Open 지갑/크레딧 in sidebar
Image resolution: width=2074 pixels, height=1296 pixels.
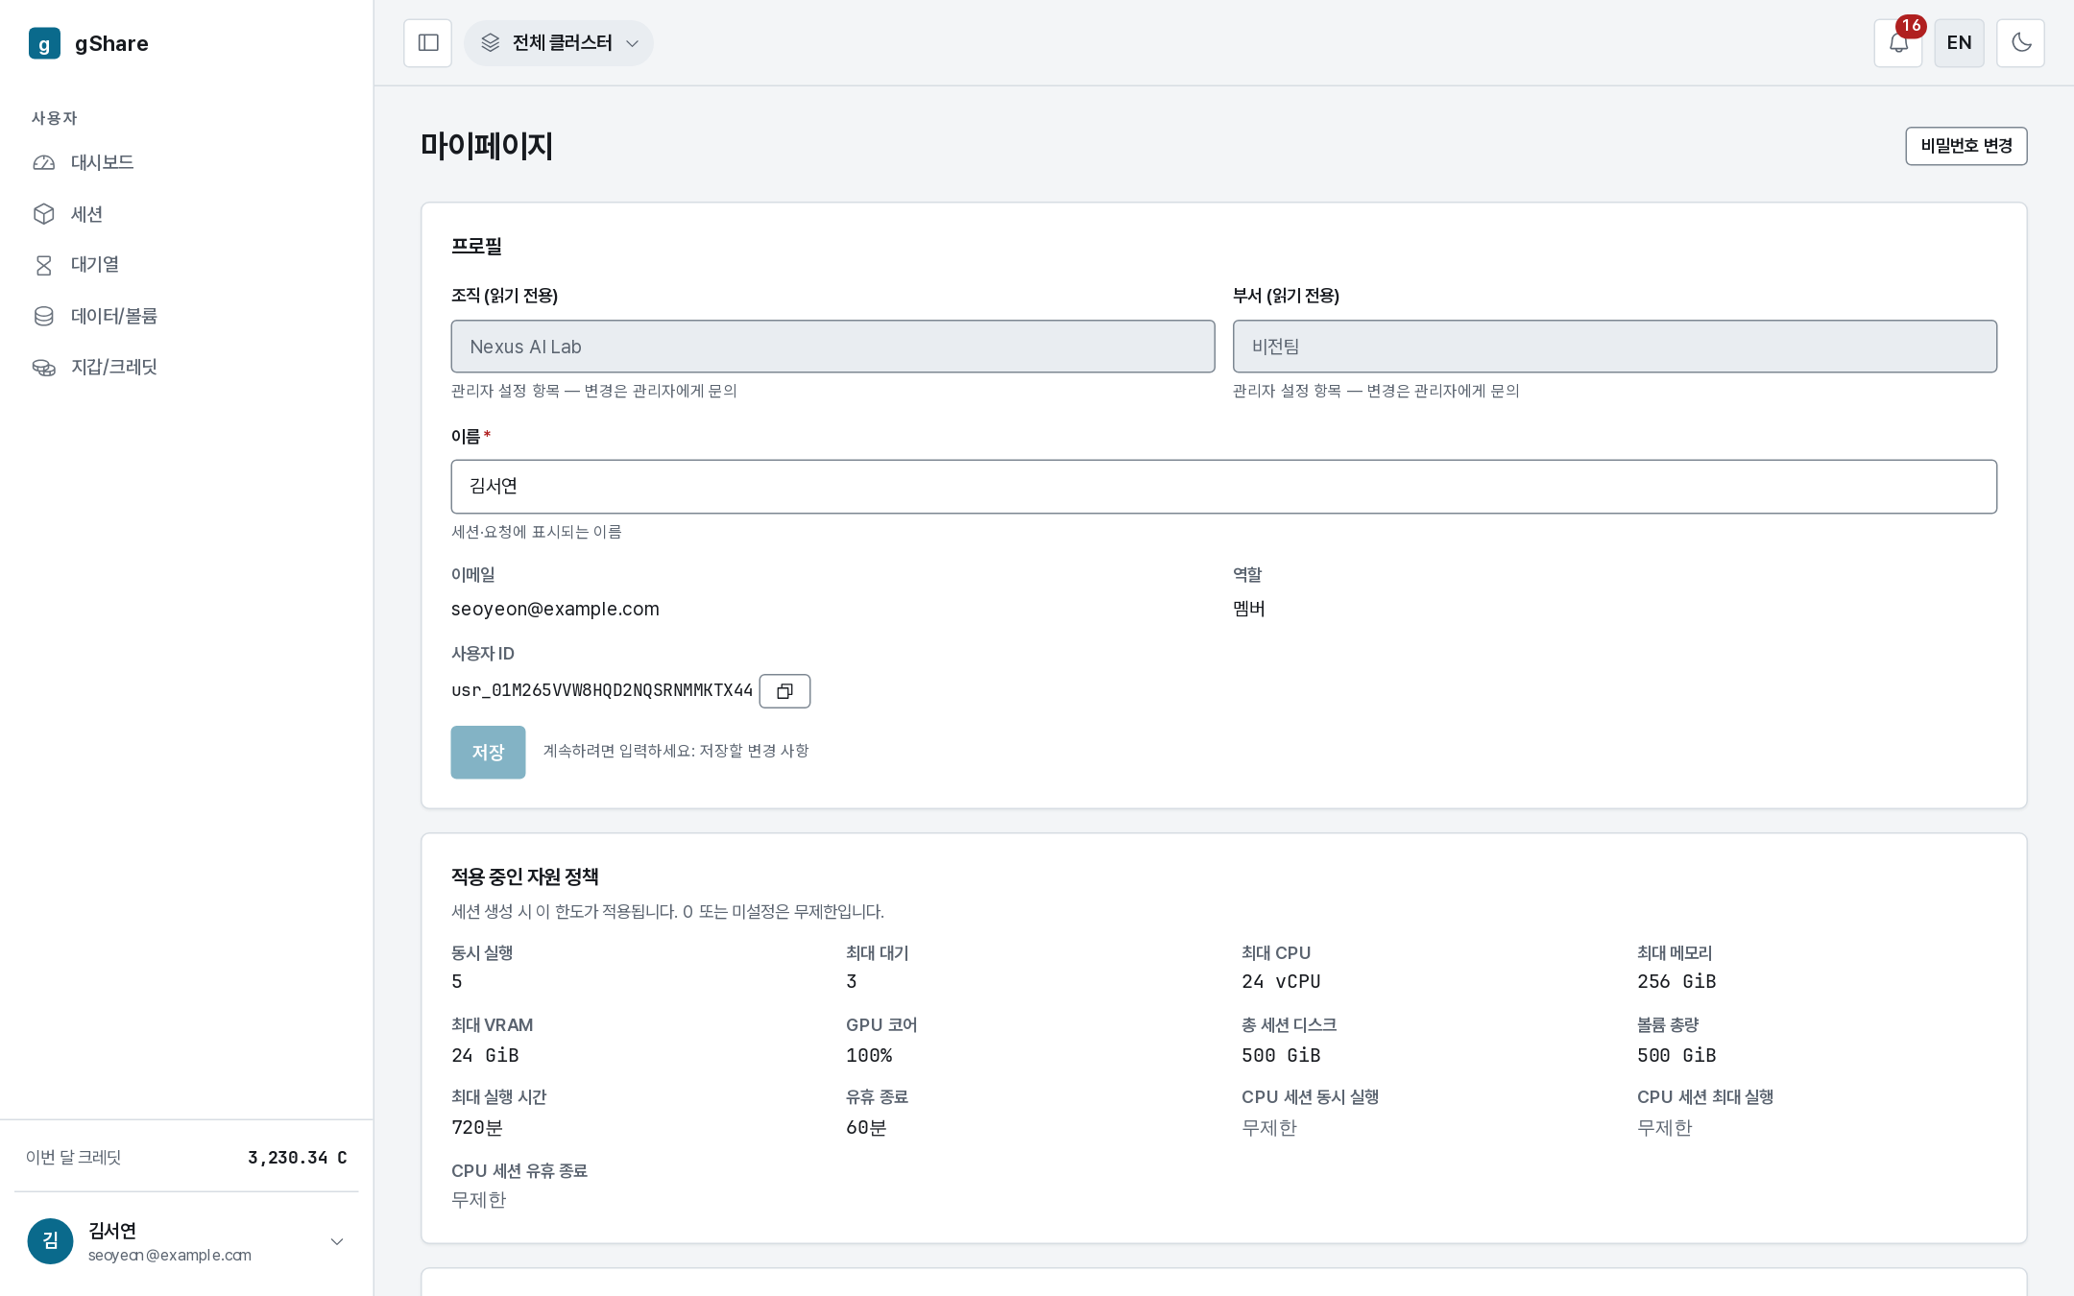coord(186,367)
